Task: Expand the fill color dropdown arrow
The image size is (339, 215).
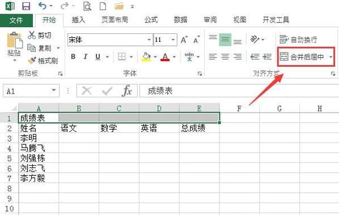Action: [155, 57]
